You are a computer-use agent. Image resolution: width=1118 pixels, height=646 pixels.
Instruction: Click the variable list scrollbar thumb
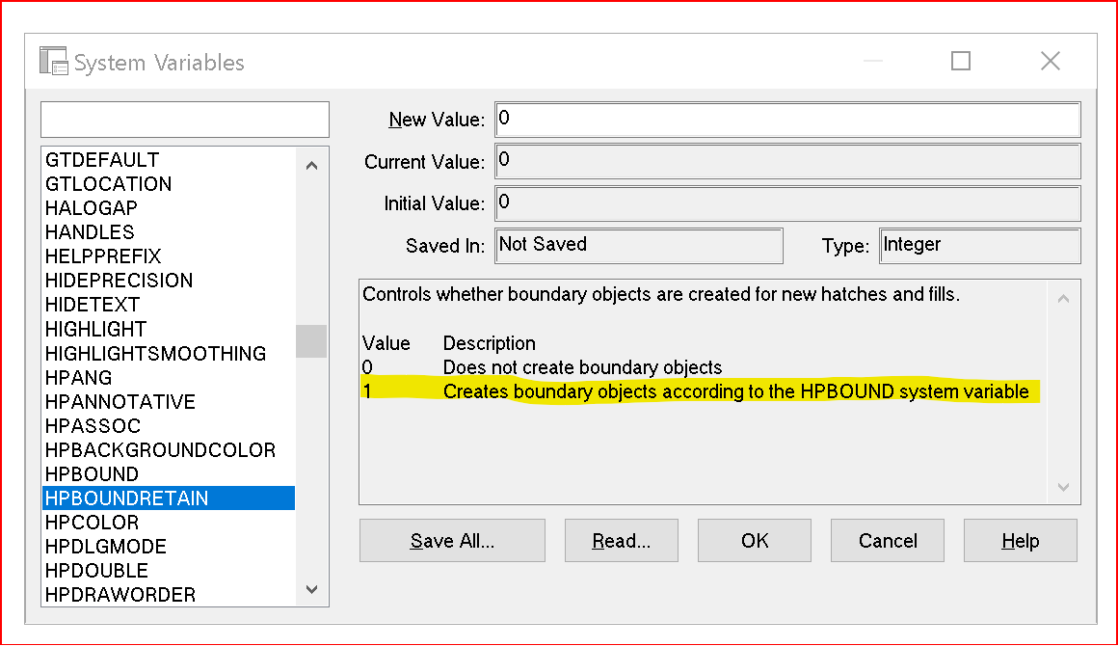coord(311,341)
